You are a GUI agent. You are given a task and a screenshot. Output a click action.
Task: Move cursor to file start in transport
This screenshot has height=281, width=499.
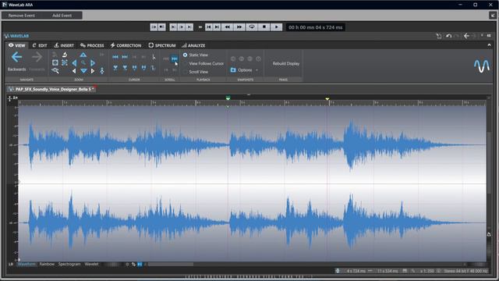[209, 27]
